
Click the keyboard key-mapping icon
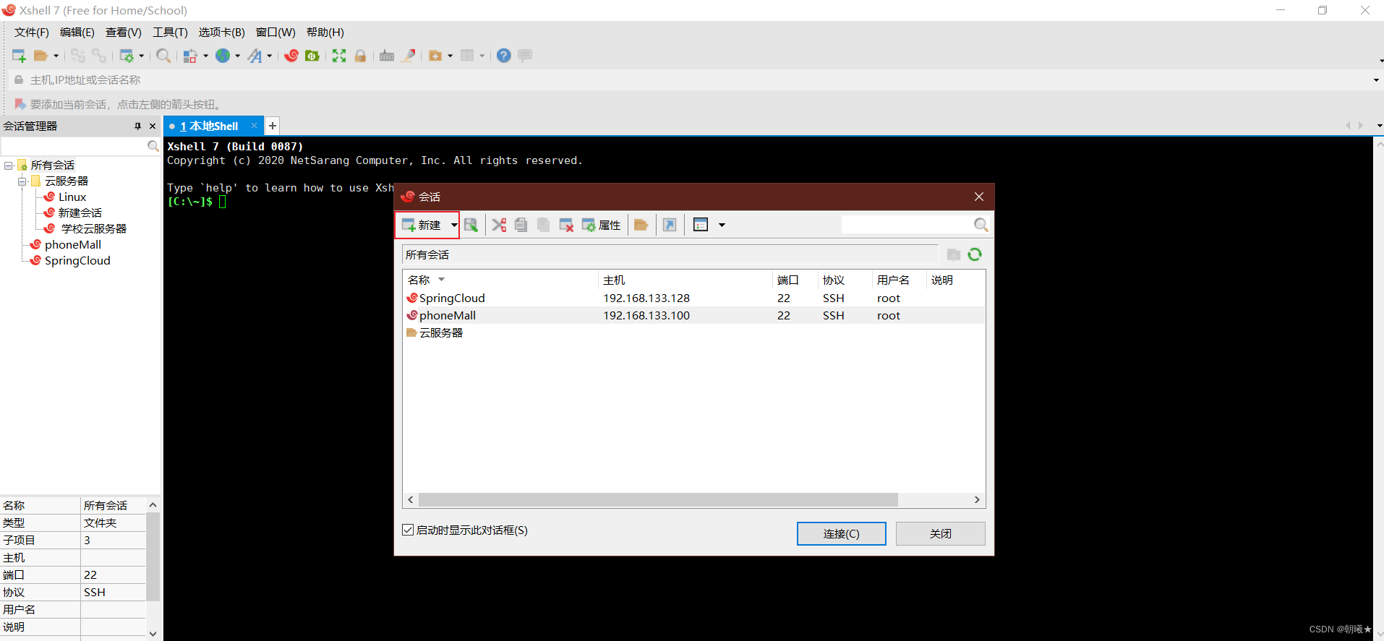click(387, 56)
